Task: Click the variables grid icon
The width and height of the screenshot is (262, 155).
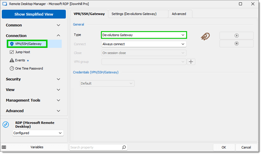Action: [x=4, y=147]
